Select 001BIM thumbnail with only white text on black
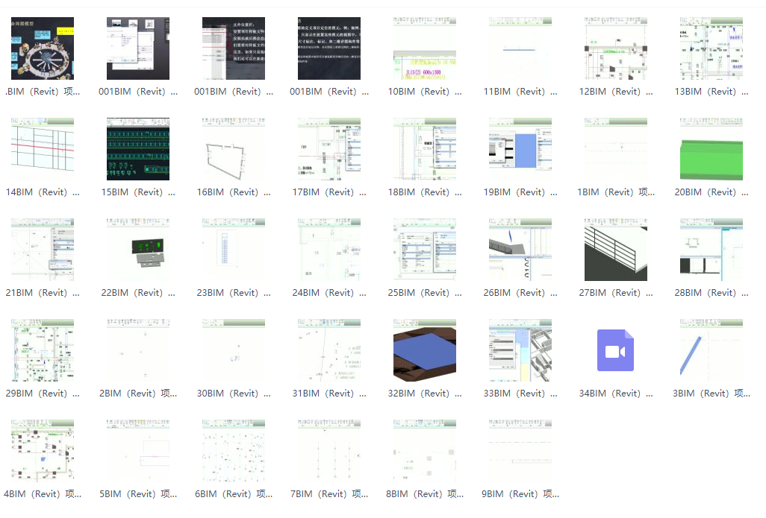This screenshot has width=766, height=518. pyautogui.click(x=329, y=48)
